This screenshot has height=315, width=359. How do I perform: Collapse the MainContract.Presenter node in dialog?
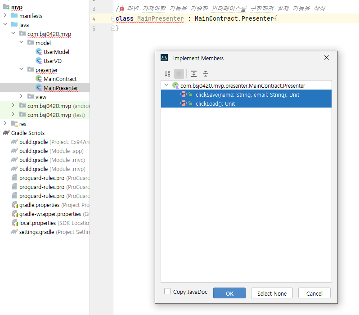[x=166, y=85]
